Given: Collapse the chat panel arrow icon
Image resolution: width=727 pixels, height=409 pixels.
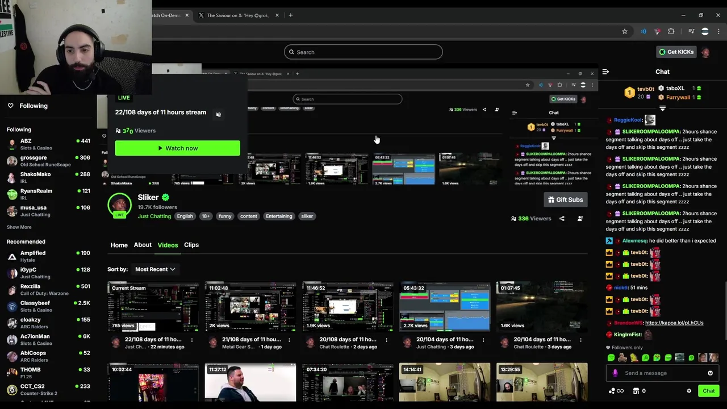Looking at the screenshot, I should pos(605,72).
